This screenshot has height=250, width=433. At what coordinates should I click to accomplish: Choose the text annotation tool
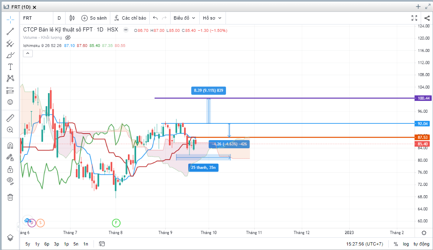pyautogui.click(x=10, y=67)
